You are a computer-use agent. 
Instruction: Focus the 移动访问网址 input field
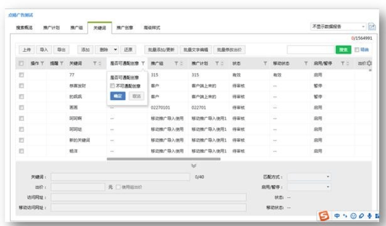[149, 207]
